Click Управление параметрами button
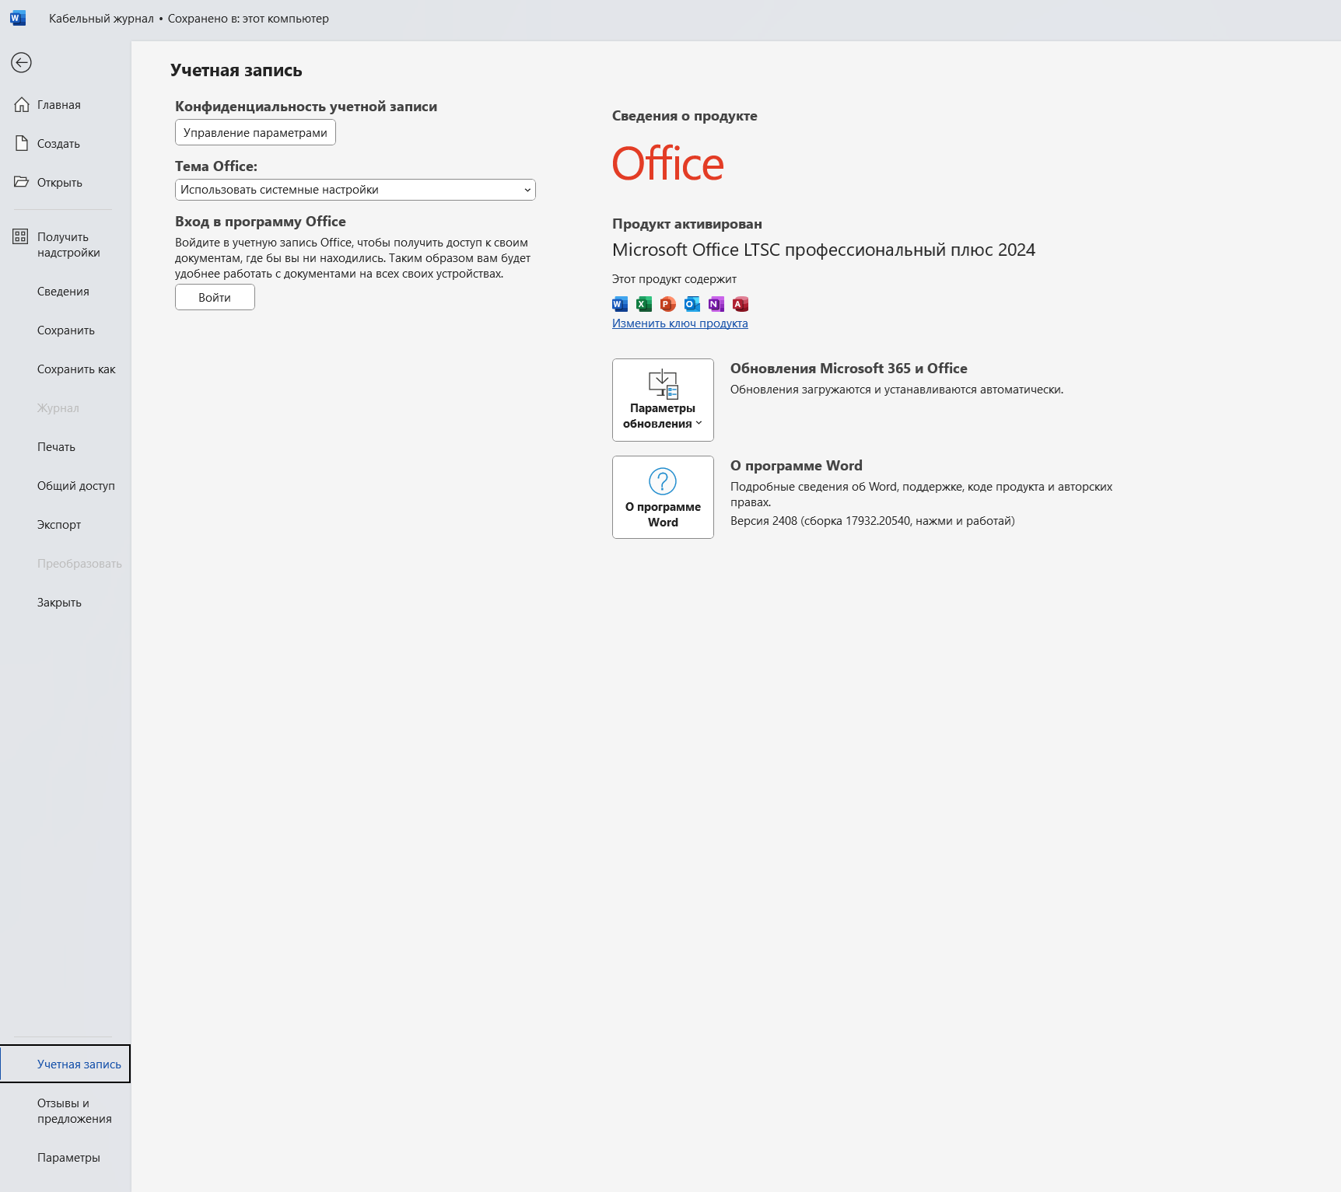This screenshot has height=1192, width=1341. pos(255,132)
